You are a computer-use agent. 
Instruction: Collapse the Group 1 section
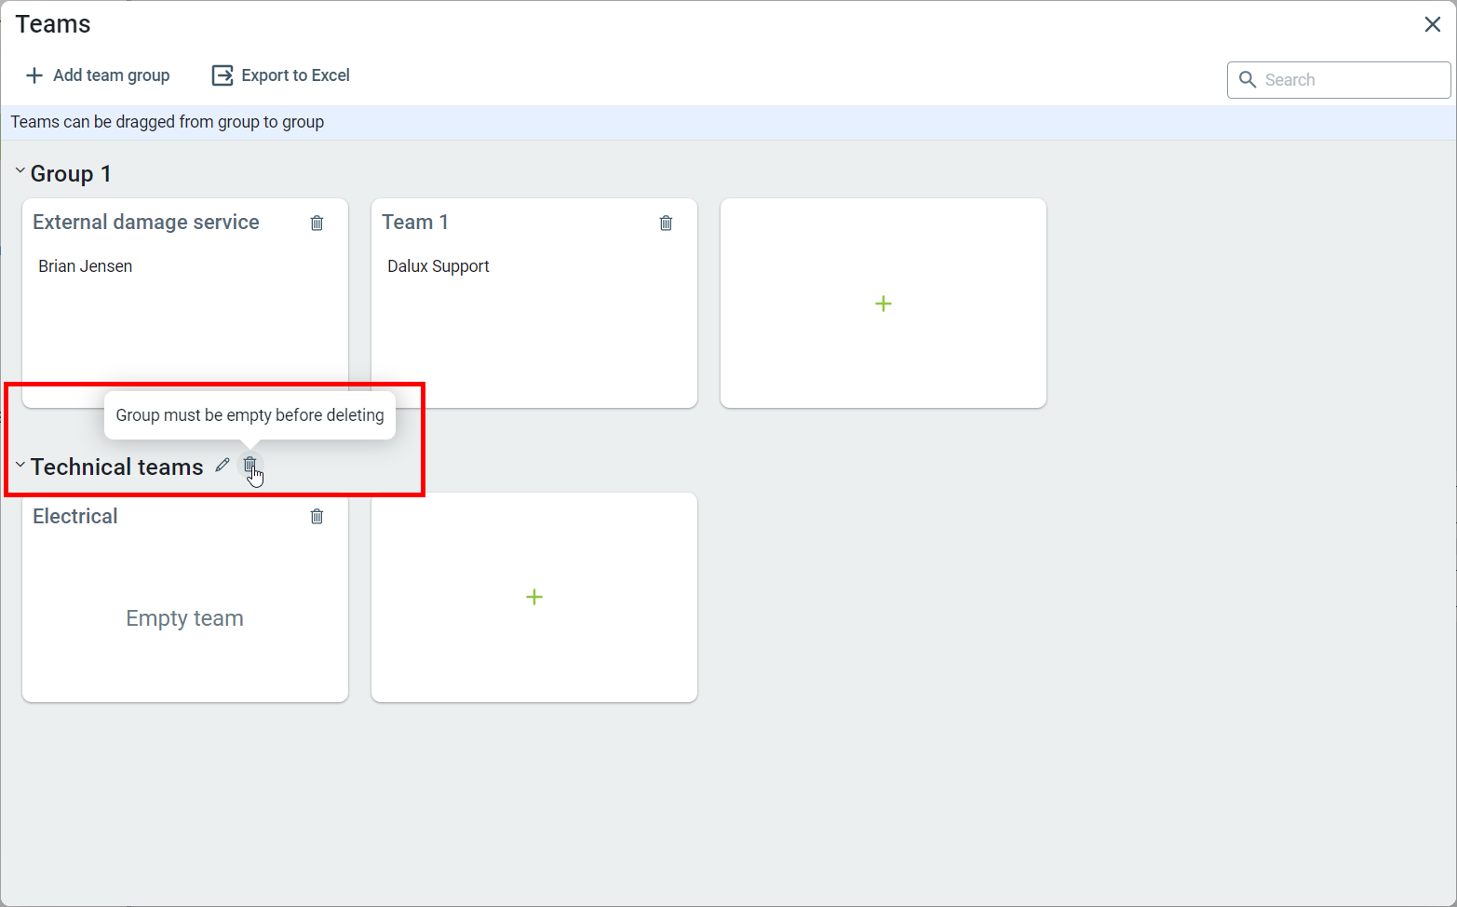(x=20, y=171)
